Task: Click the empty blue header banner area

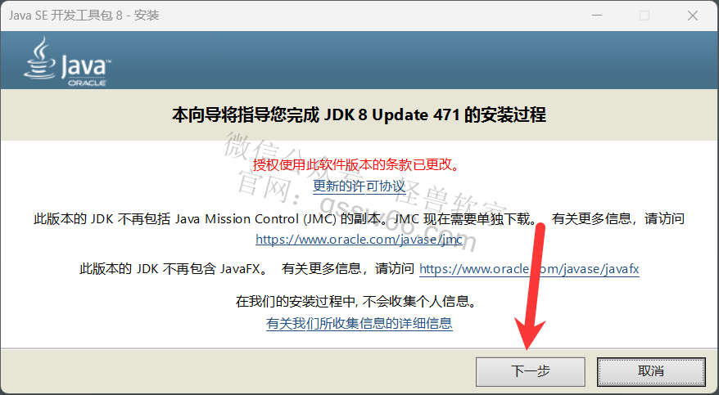Action: click(x=413, y=60)
